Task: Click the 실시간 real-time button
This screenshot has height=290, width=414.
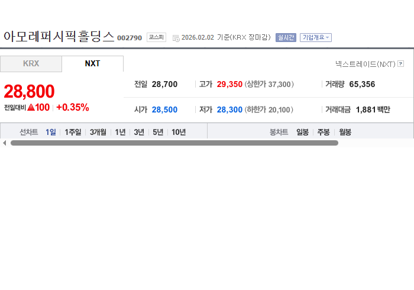Action: (x=286, y=37)
